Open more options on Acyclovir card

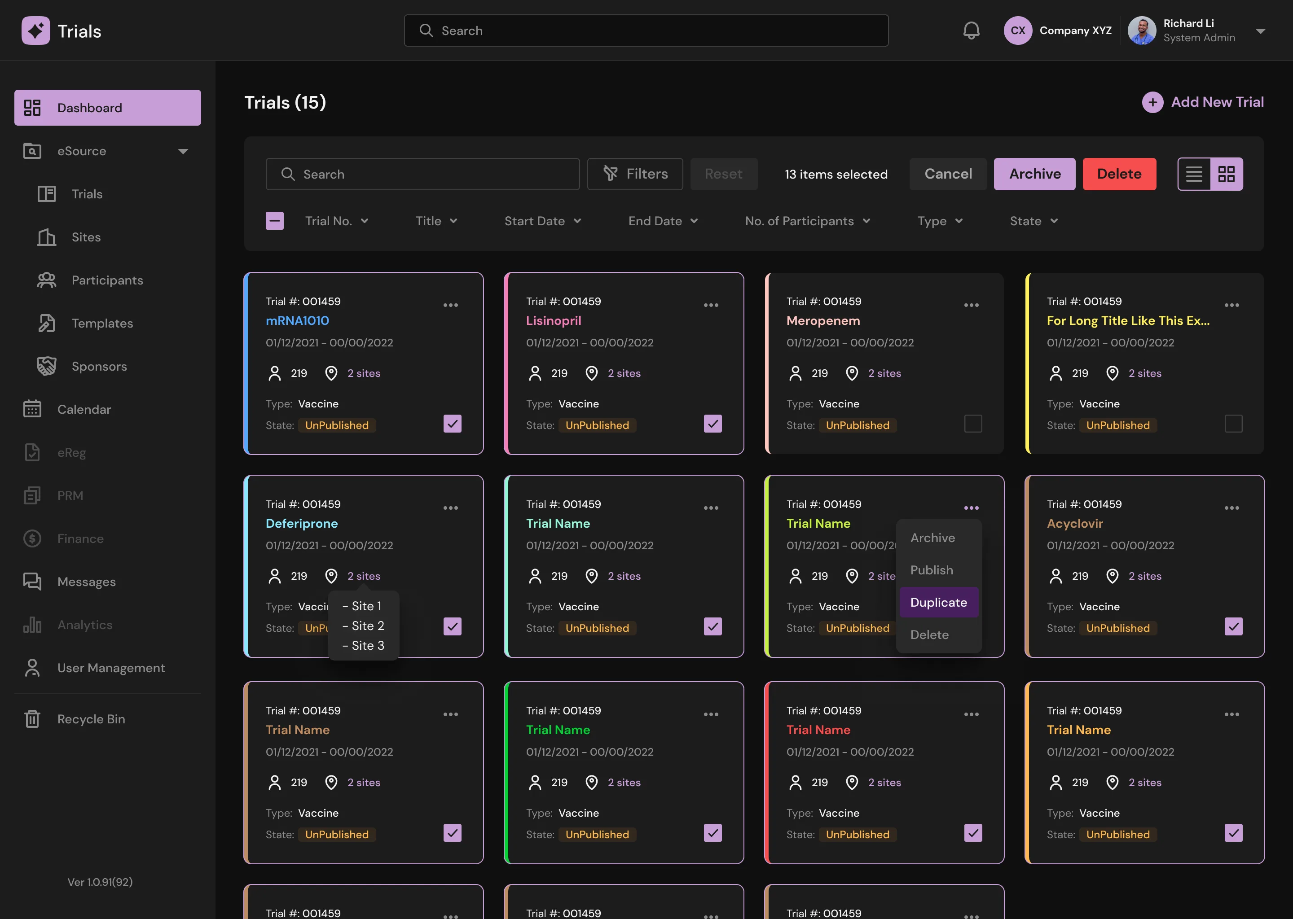click(1232, 508)
